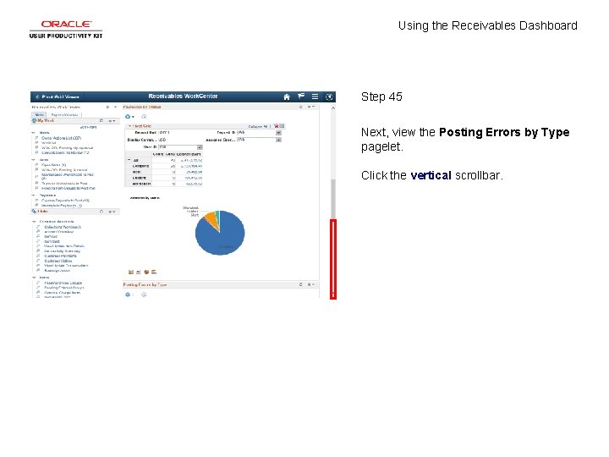
Task: Click the Links section icon
Action: [34, 212]
